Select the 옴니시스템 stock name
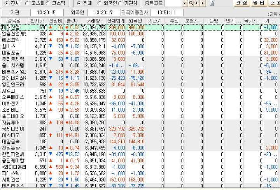The width and height of the screenshot is (280, 190). 13,65
